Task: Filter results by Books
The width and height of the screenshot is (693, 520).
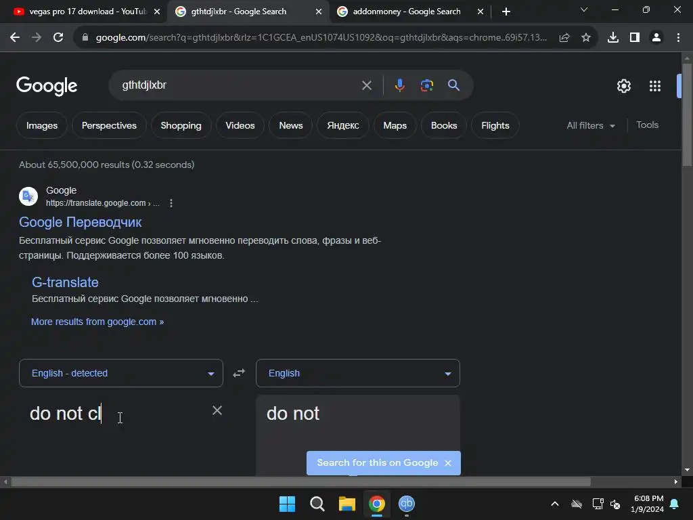Action: pyautogui.click(x=444, y=125)
